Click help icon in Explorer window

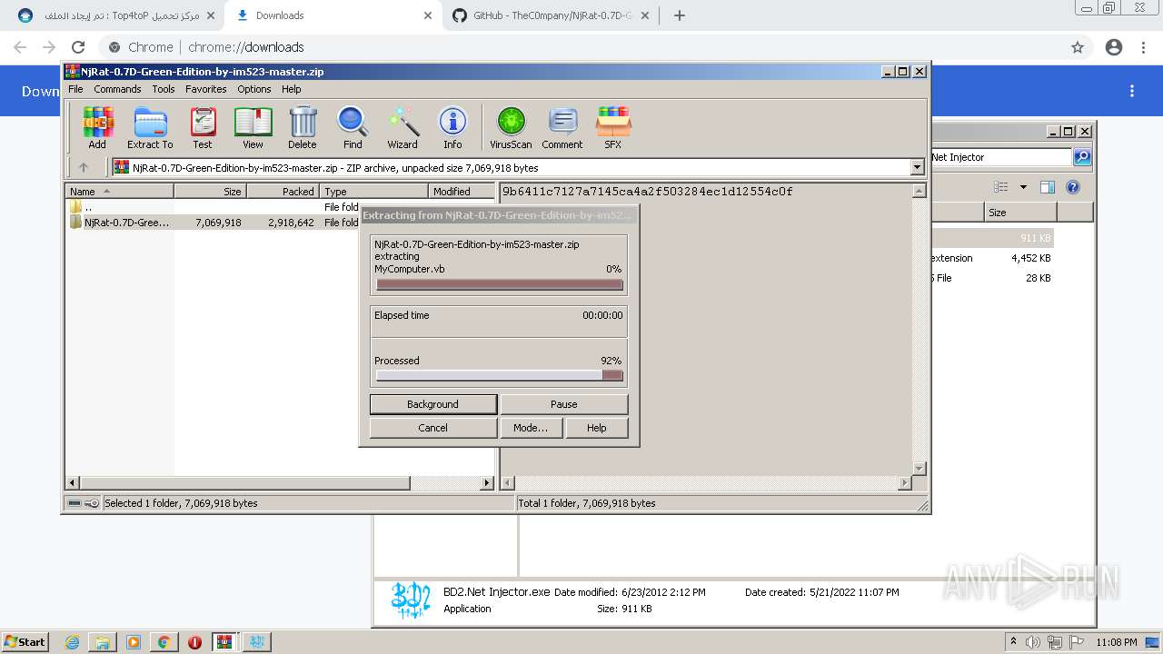(x=1073, y=187)
